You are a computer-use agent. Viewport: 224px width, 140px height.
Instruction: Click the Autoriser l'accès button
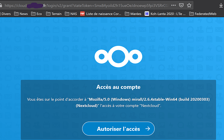(x=118, y=129)
